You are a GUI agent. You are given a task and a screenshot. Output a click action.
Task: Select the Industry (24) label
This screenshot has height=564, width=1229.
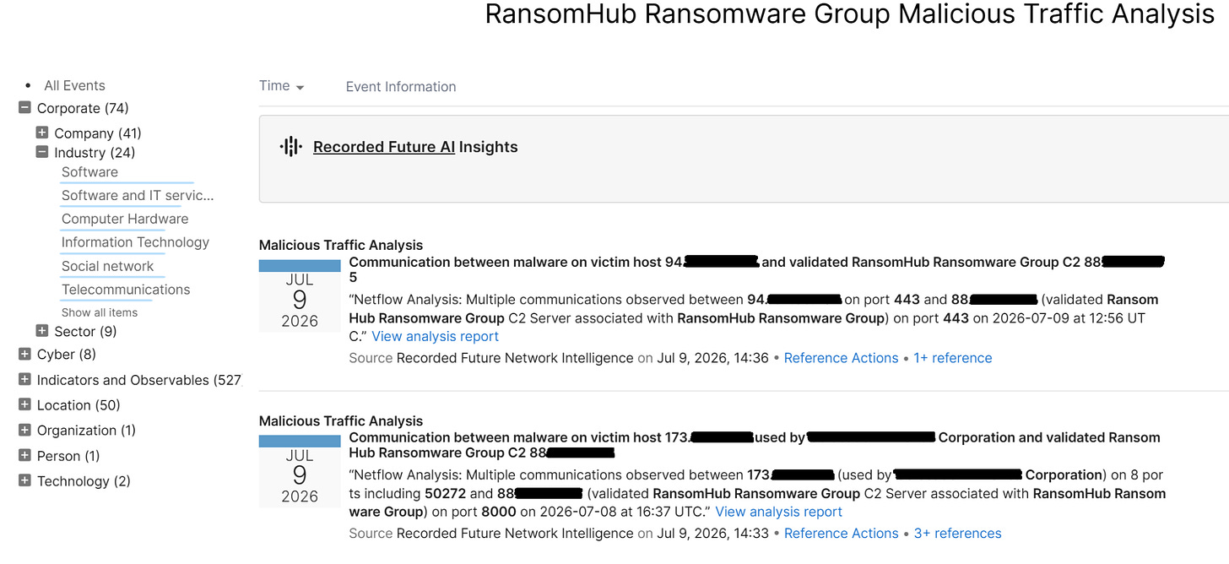(95, 153)
